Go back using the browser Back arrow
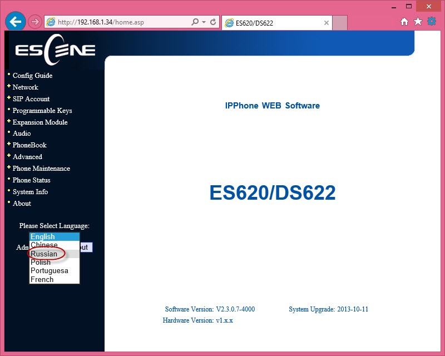The width and height of the screenshot is (445, 356). (x=16, y=21)
